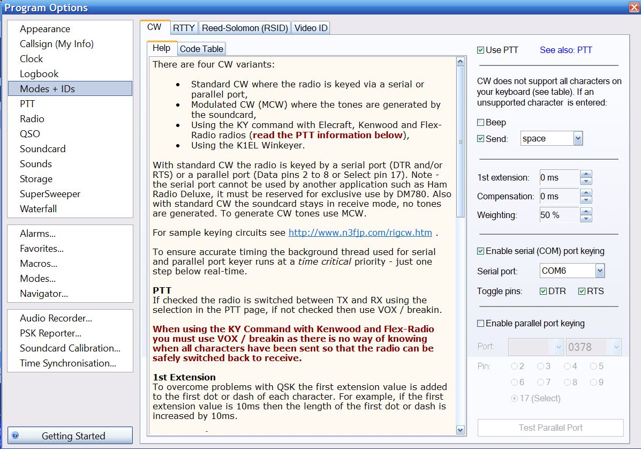Close the Program Options window
The width and height of the screenshot is (641, 449).
635,8
